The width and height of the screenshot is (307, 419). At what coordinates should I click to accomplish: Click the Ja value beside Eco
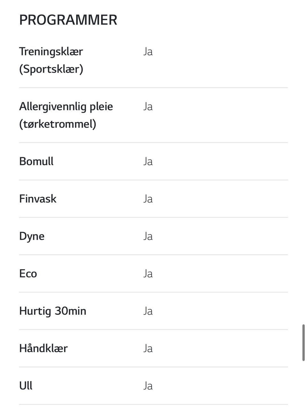(148, 274)
